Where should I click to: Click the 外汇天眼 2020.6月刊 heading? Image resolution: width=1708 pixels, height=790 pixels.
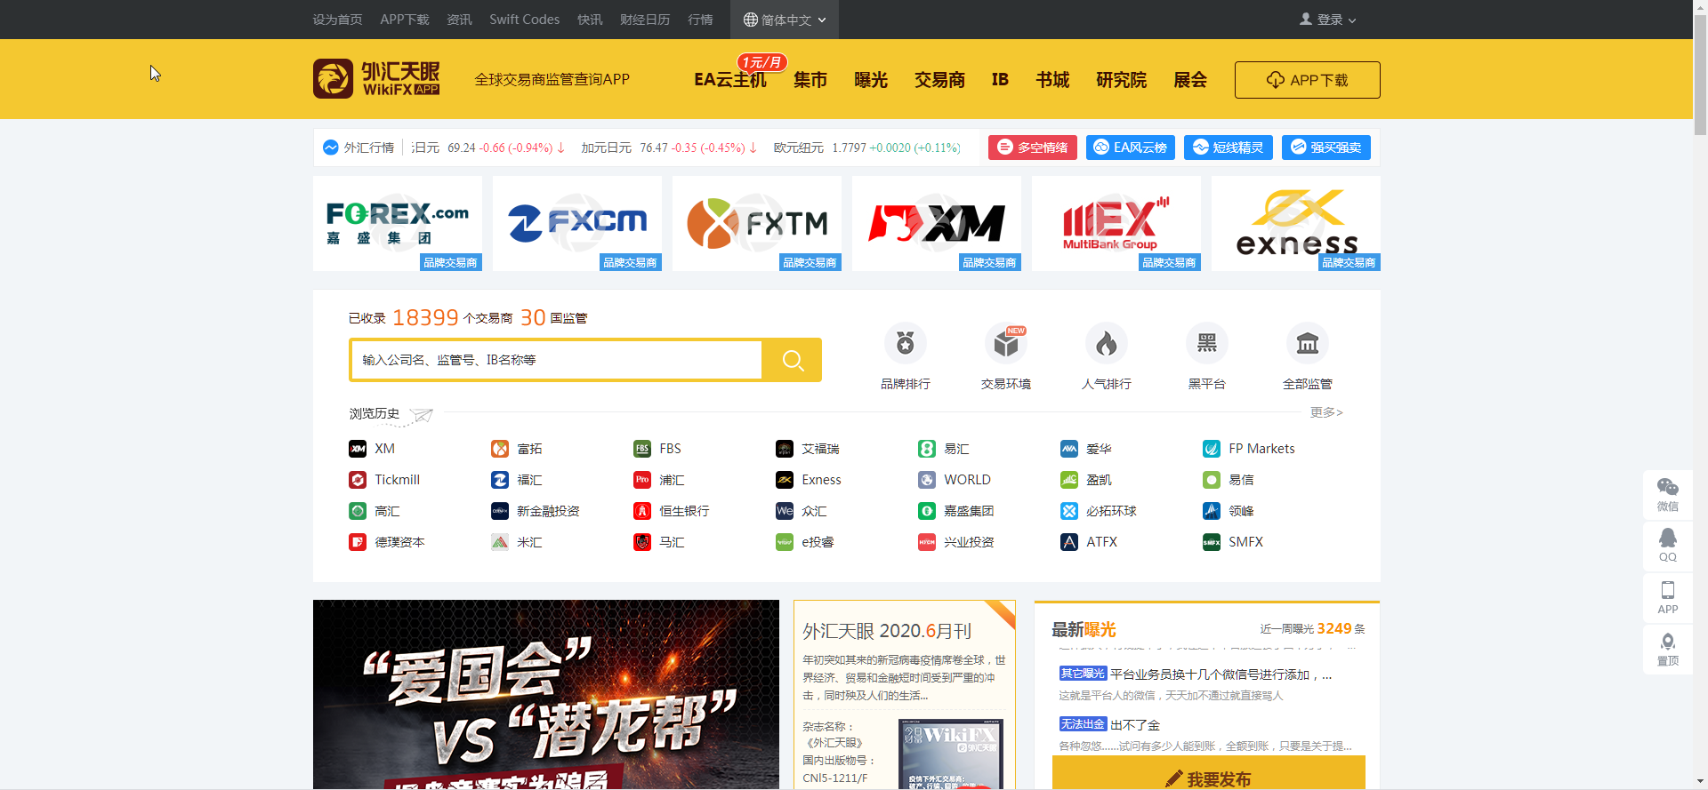coord(887,631)
